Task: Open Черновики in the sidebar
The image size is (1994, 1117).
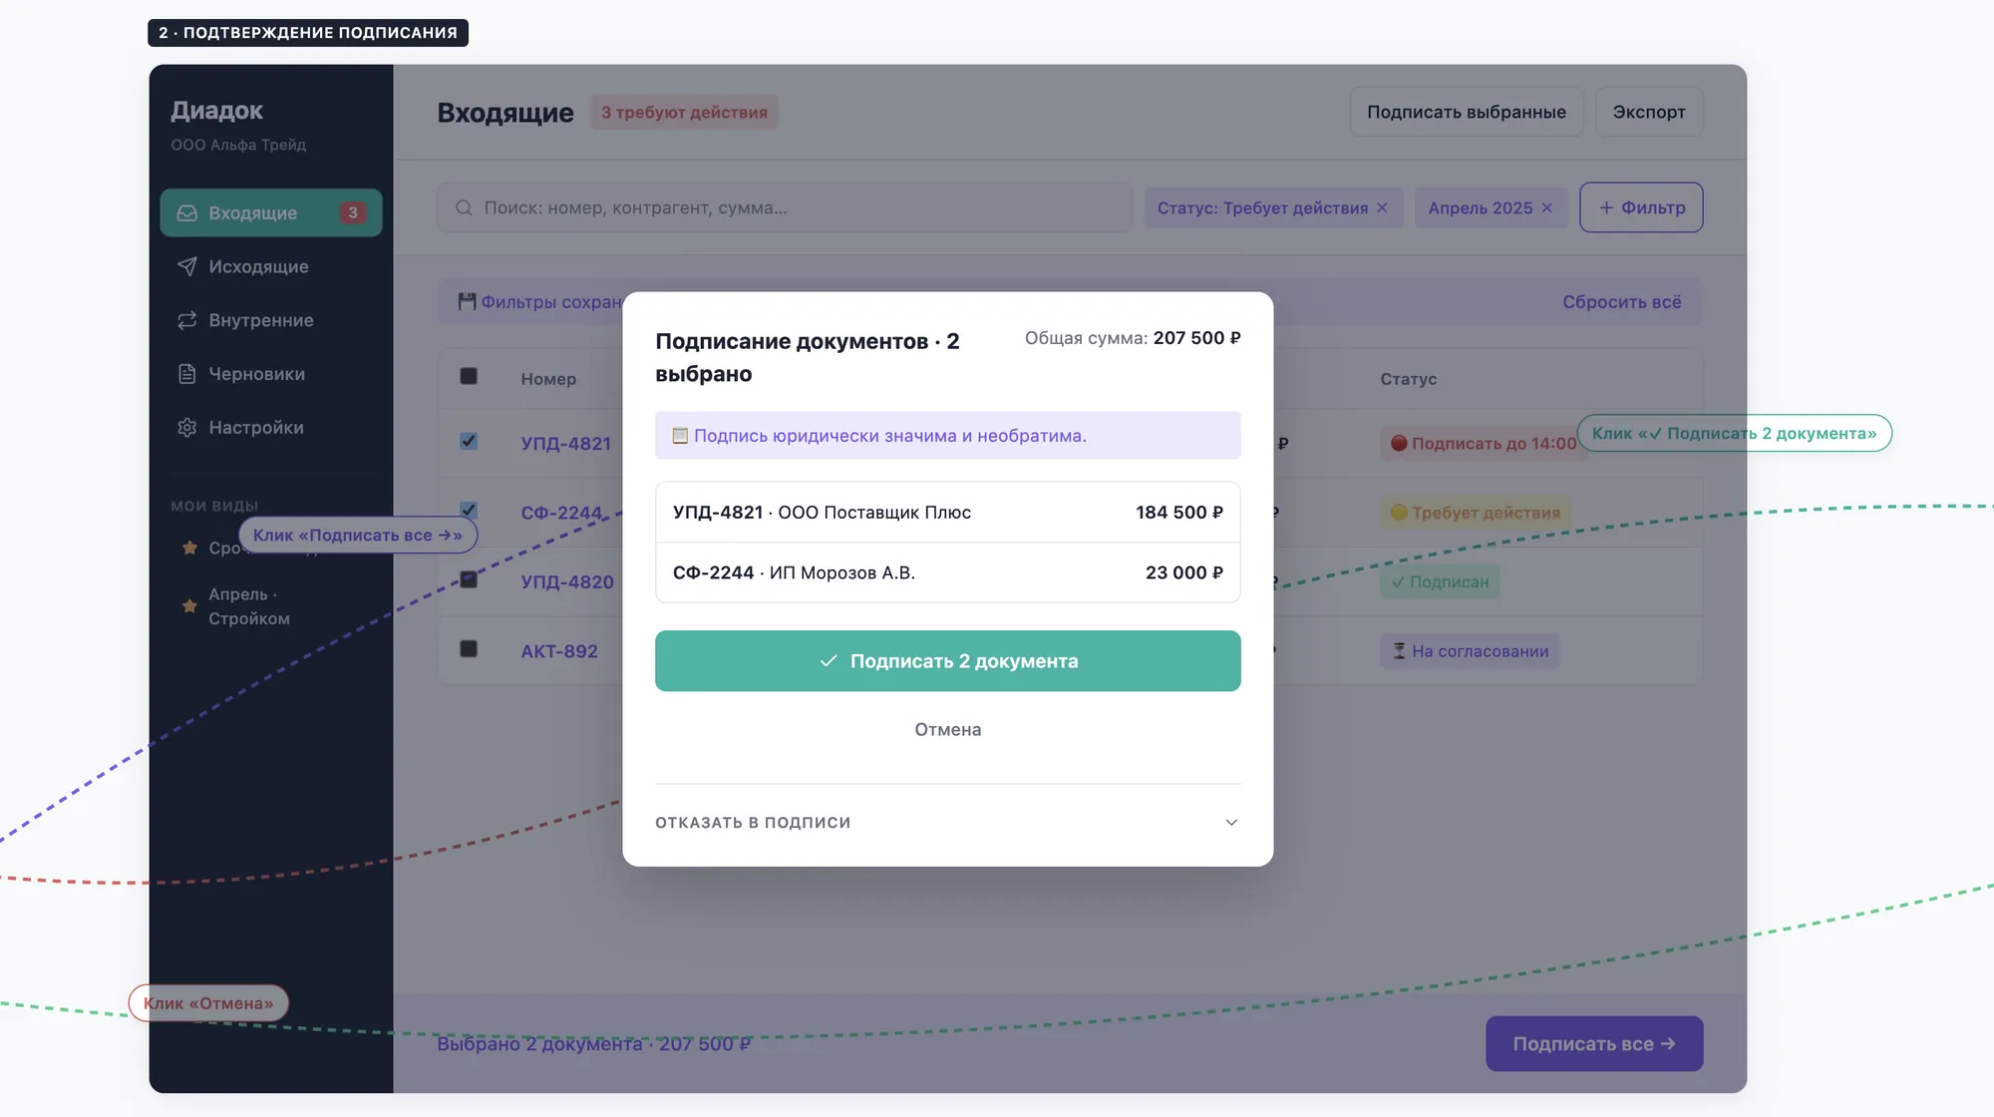Action: click(271, 374)
